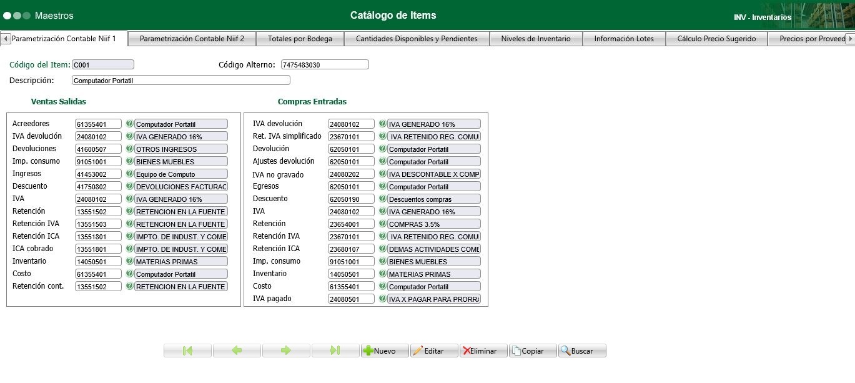The width and height of the screenshot is (855, 383).
Task: Click the Descripción text field
Action: pyautogui.click(x=181, y=80)
